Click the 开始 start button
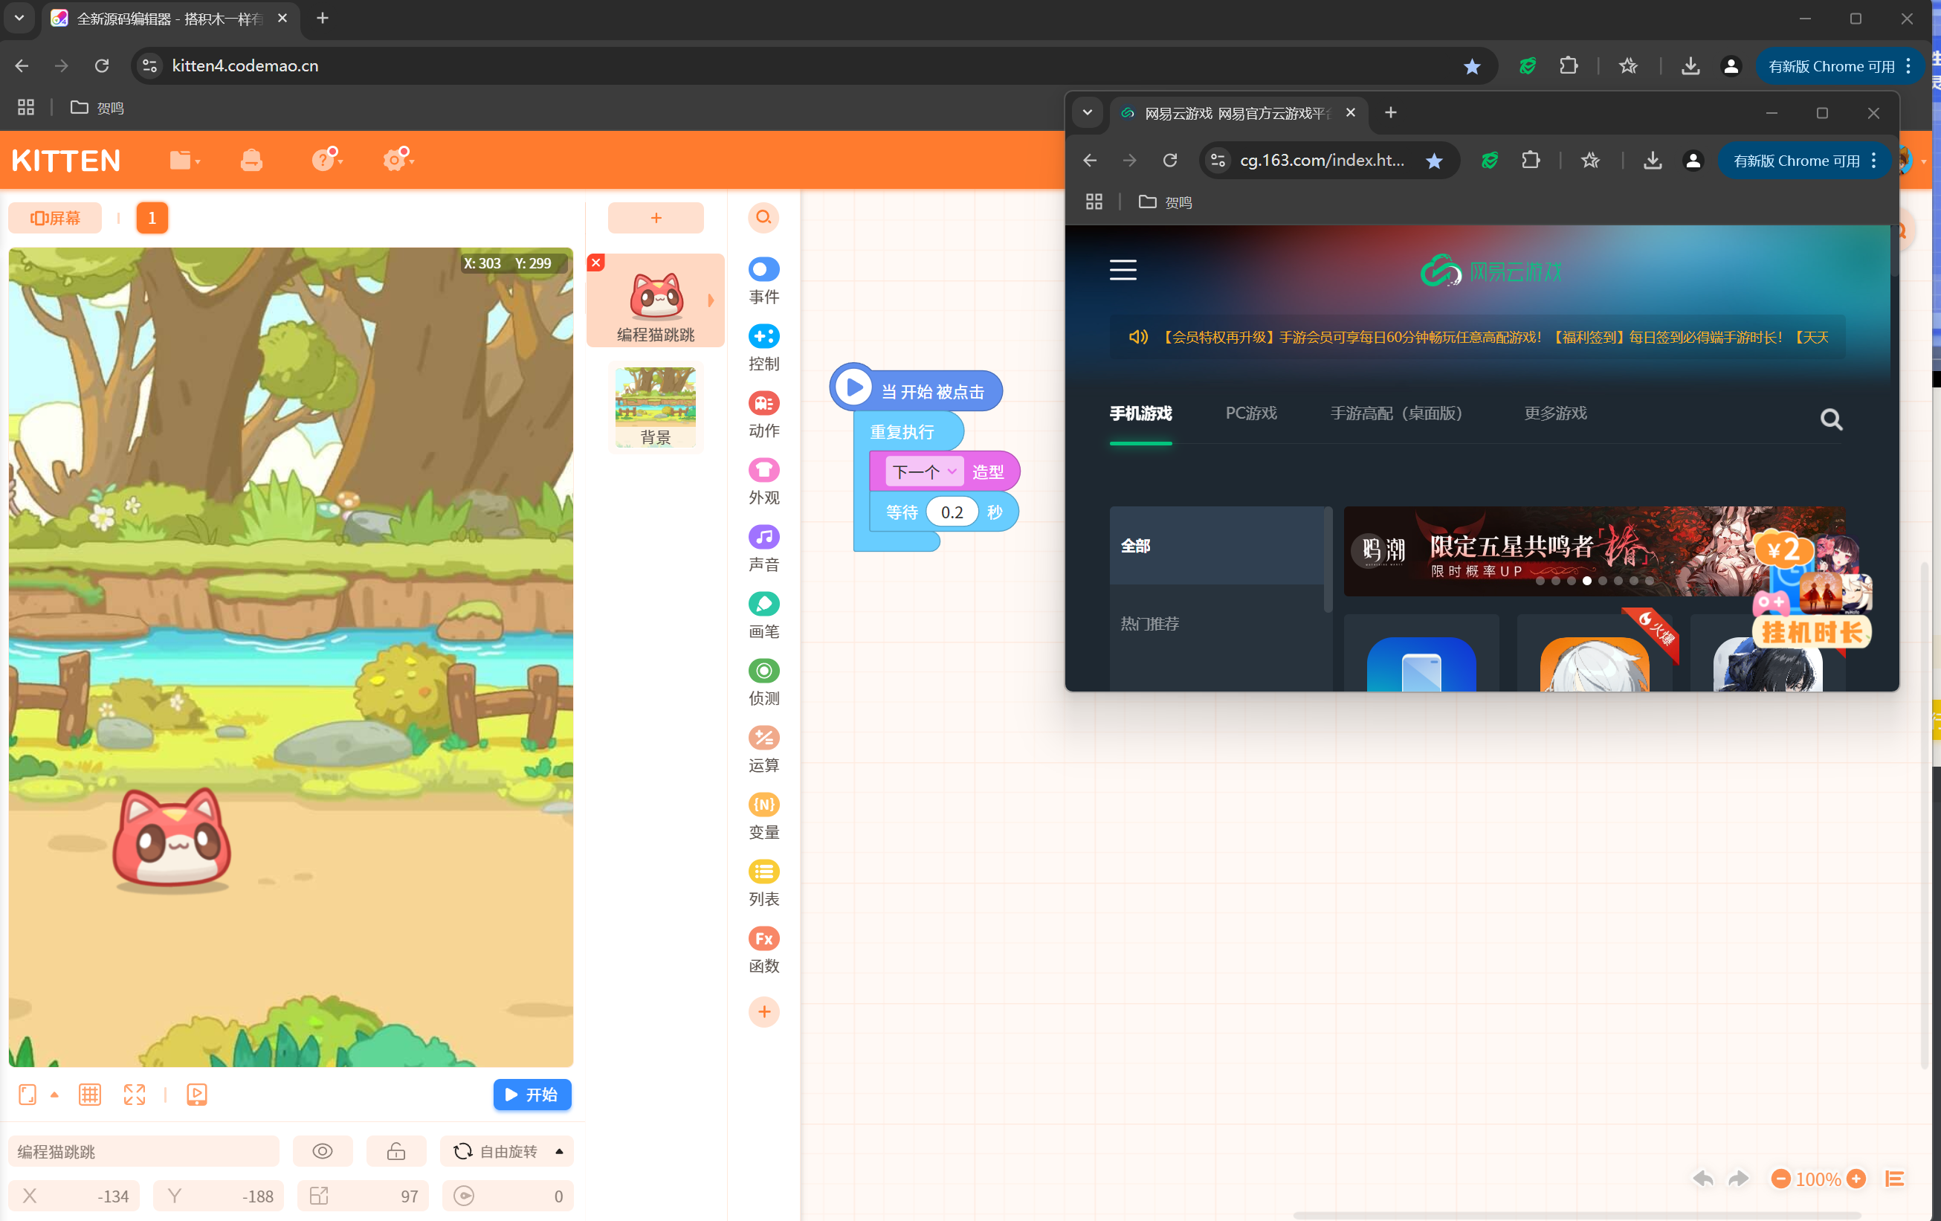 click(532, 1095)
